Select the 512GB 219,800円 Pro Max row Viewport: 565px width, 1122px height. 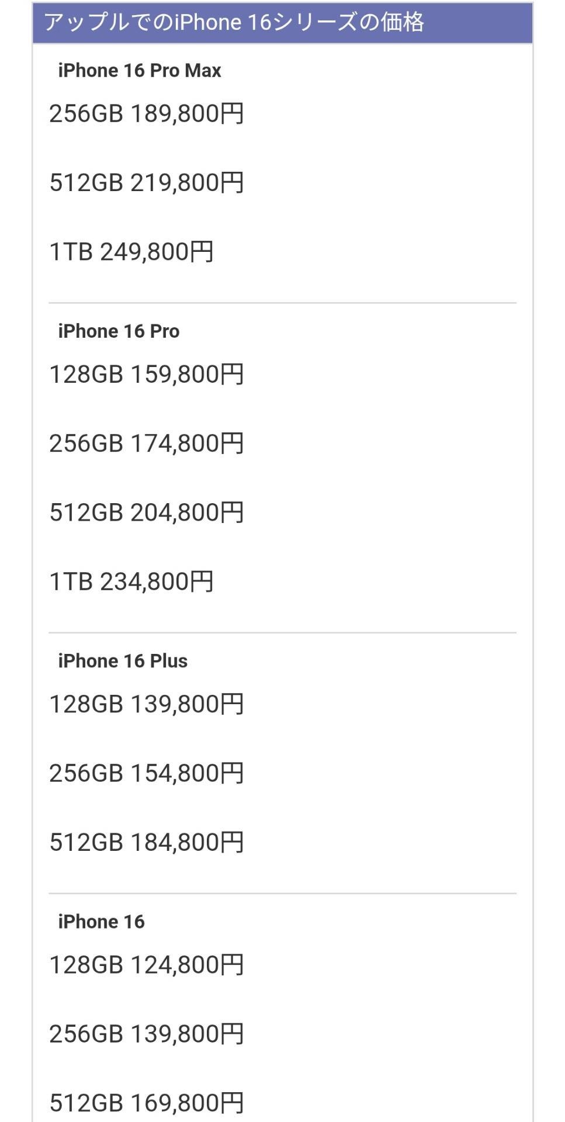[x=147, y=182]
